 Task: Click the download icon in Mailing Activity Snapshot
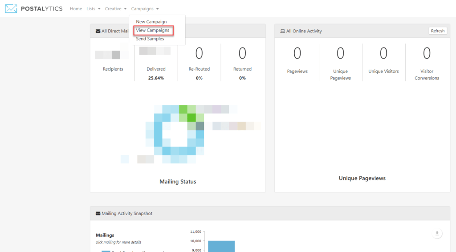coord(437,233)
